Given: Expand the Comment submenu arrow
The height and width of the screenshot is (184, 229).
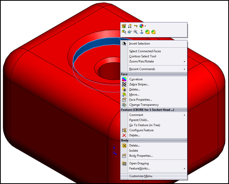Looking at the screenshot, I should point(184,115).
